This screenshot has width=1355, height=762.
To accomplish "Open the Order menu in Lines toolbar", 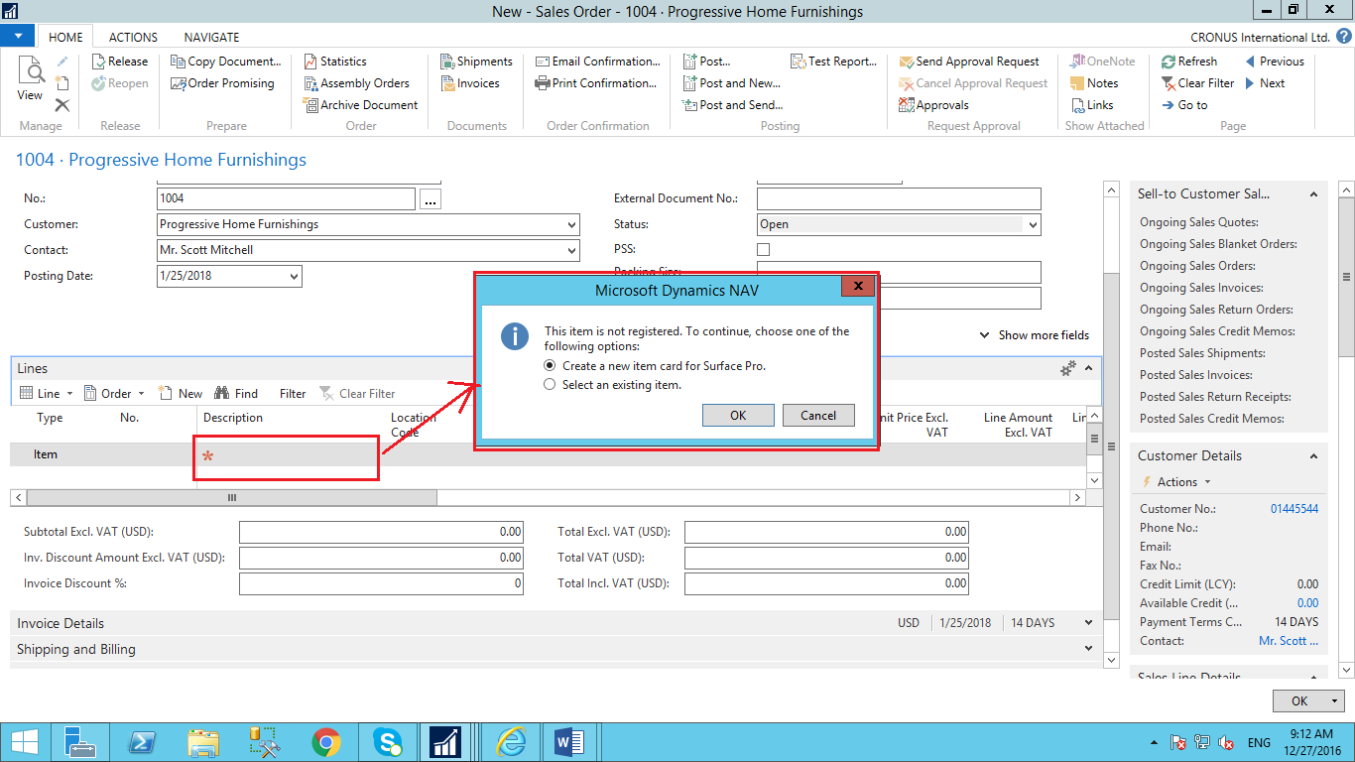I will tap(114, 394).
